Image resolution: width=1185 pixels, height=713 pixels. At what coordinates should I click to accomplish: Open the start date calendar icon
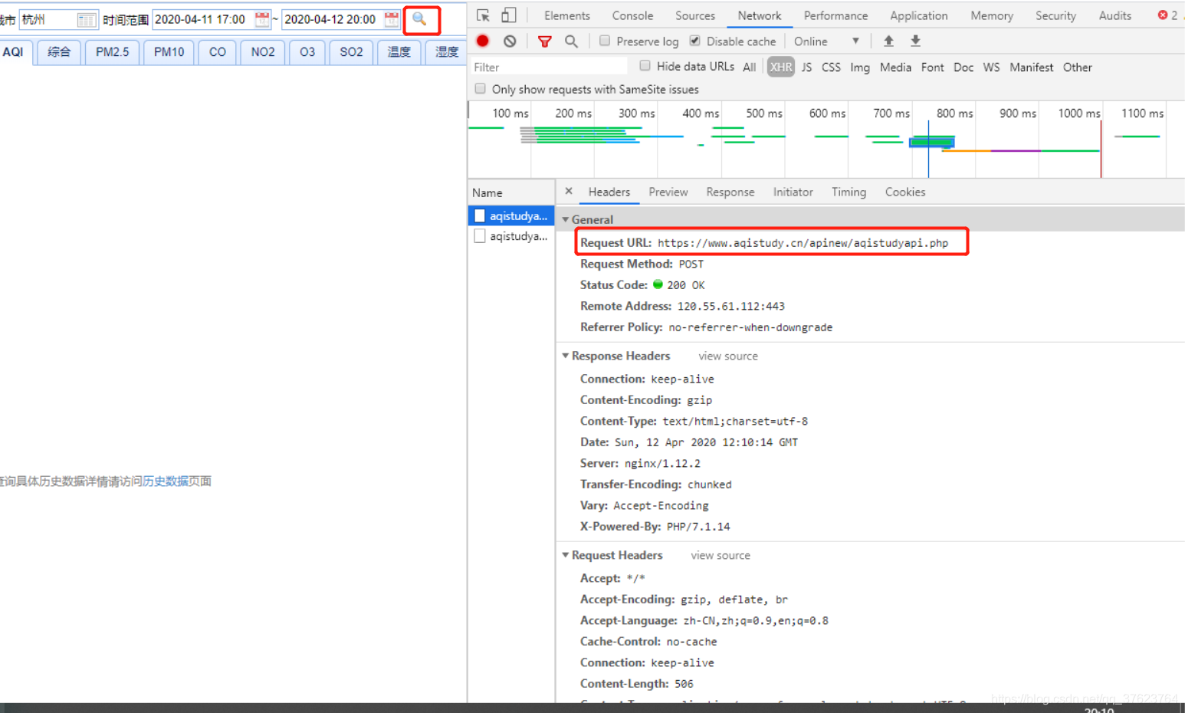tap(262, 19)
